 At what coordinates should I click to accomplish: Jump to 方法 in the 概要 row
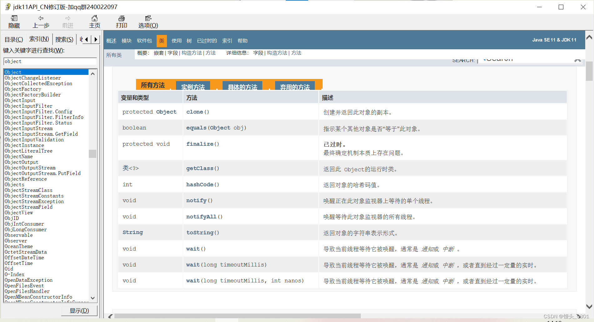(x=211, y=53)
